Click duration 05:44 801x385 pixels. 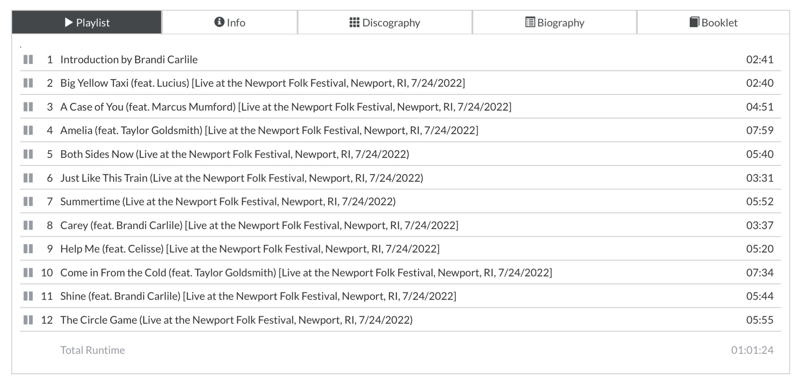click(760, 296)
